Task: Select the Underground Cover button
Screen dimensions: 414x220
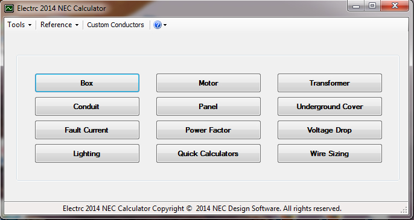Action: point(330,106)
